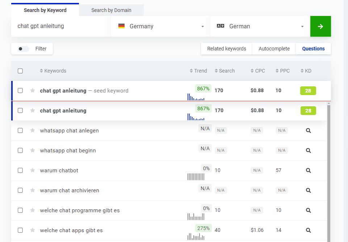
Task: Click search volume 40 value
Action: click(218, 230)
